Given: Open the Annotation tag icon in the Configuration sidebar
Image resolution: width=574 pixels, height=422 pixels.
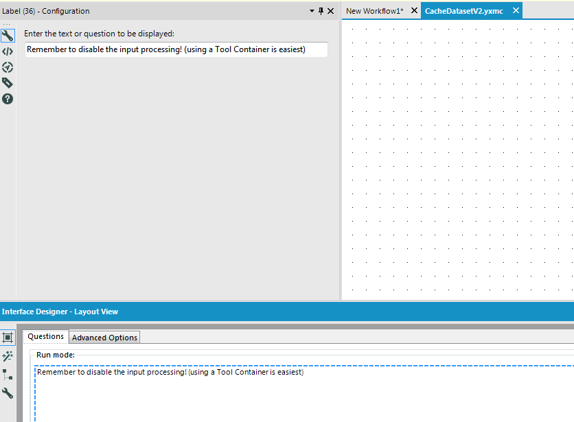Looking at the screenshot, I should 8,83.
